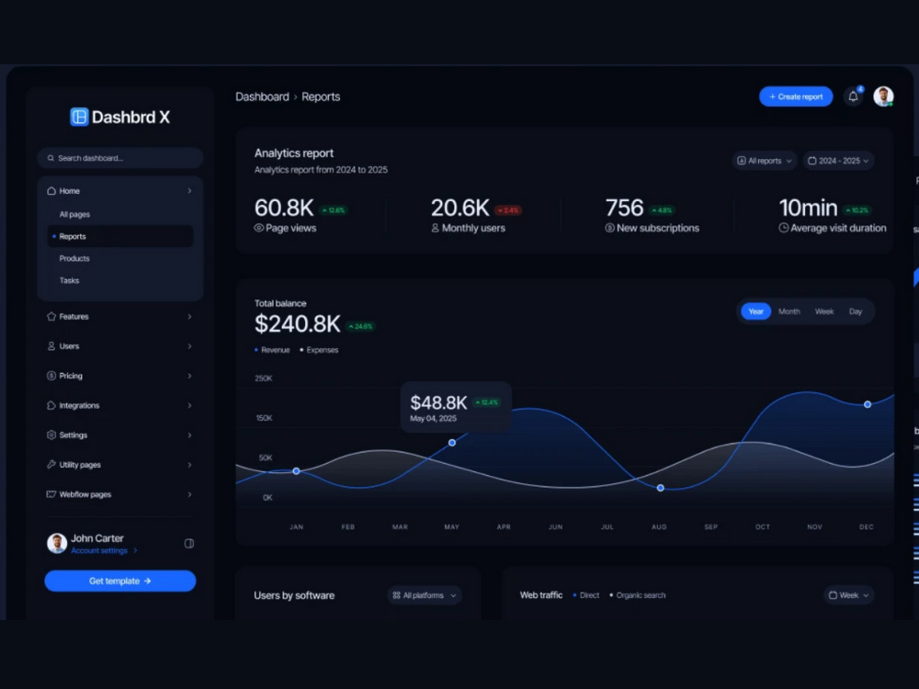919x689 pixels.
Task: Click the Page views eye icon
Action: (258, 228)
